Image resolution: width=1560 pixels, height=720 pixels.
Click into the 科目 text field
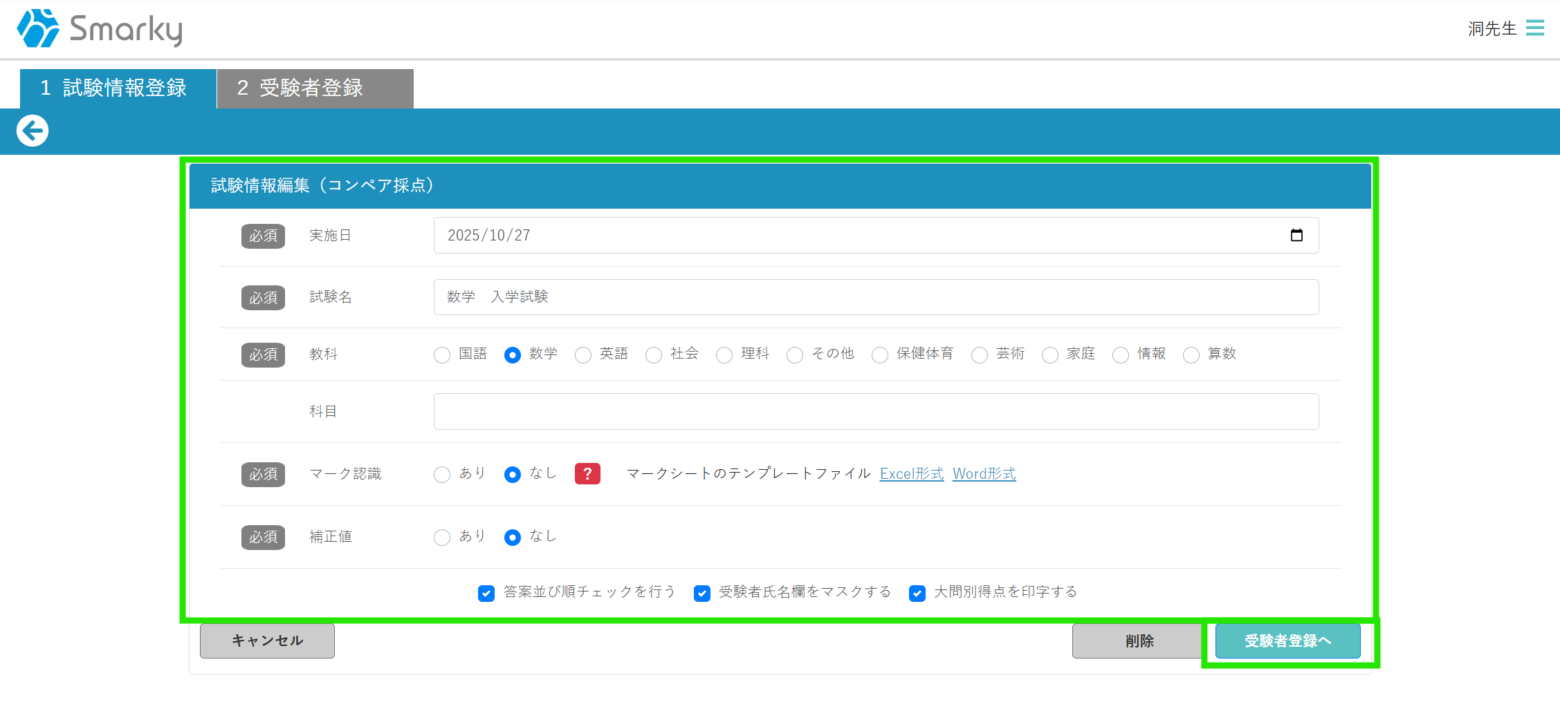point(876,412)
